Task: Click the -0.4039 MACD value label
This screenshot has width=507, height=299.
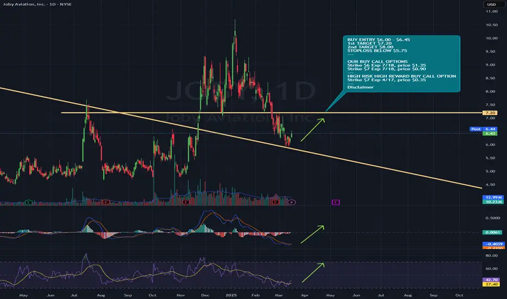Action: (x=493, y=244)
